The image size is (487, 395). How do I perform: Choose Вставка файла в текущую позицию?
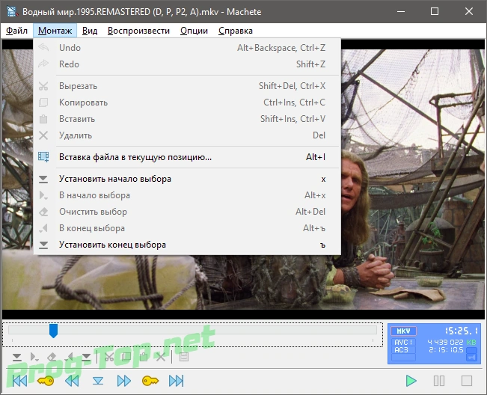pyautogui.click(x=187, y=157)
